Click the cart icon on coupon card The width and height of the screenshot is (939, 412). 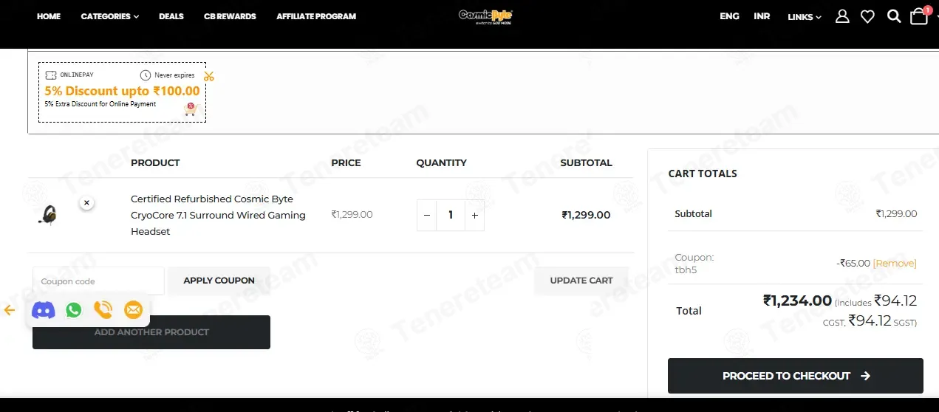tap(191, 109)
